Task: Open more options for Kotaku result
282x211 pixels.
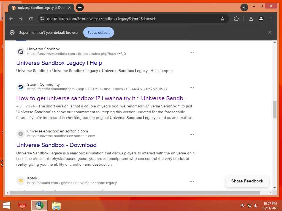Action: click(x=192, y=181)
